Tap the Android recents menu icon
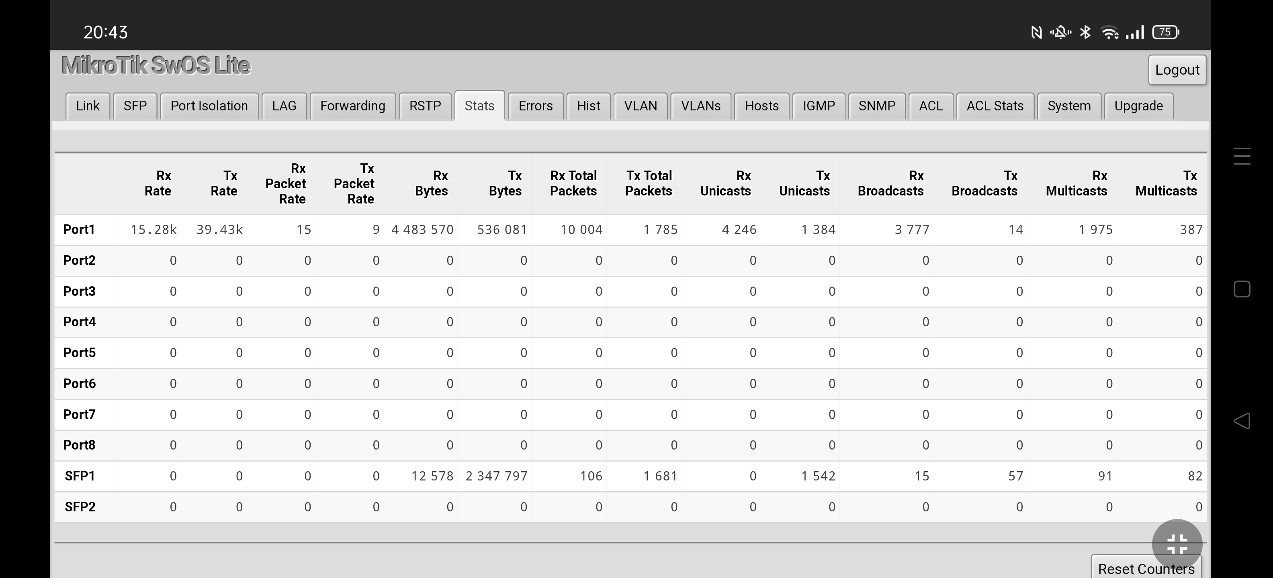Screen dimensions: 1273x578 pos(1241,156)
